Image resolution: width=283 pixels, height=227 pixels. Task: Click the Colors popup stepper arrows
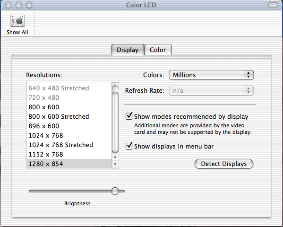coord(249,75)
